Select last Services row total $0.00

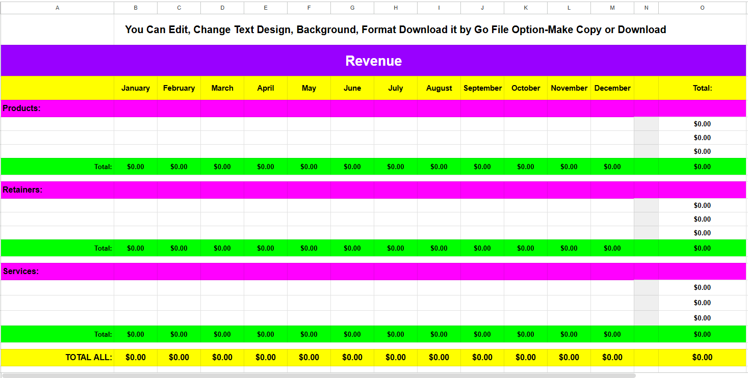(702, 318)
